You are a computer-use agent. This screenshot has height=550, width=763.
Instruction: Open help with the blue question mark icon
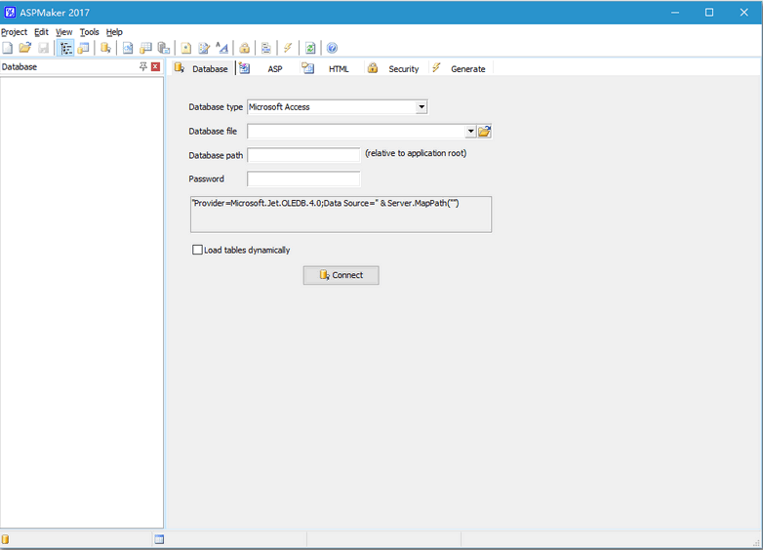[x=332, y=48]
